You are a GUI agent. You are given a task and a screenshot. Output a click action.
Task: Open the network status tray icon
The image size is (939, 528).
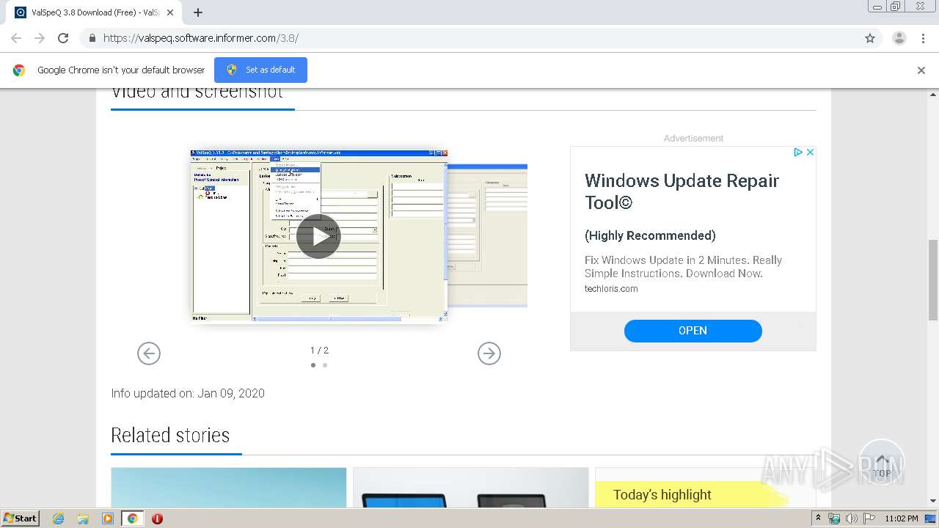coord(834,518)
